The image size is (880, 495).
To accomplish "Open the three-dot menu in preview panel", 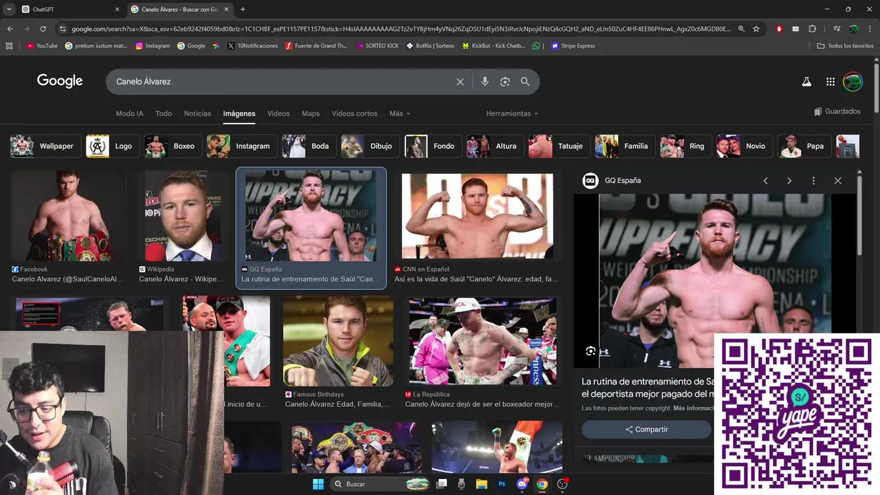I will [x=813, y=181].
